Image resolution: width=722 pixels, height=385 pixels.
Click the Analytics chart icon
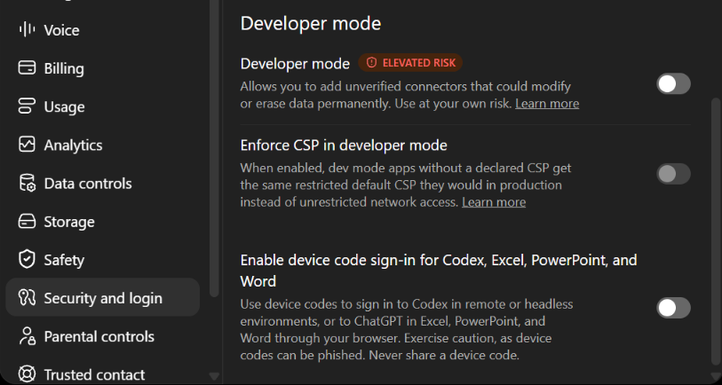tap(27, 145)
